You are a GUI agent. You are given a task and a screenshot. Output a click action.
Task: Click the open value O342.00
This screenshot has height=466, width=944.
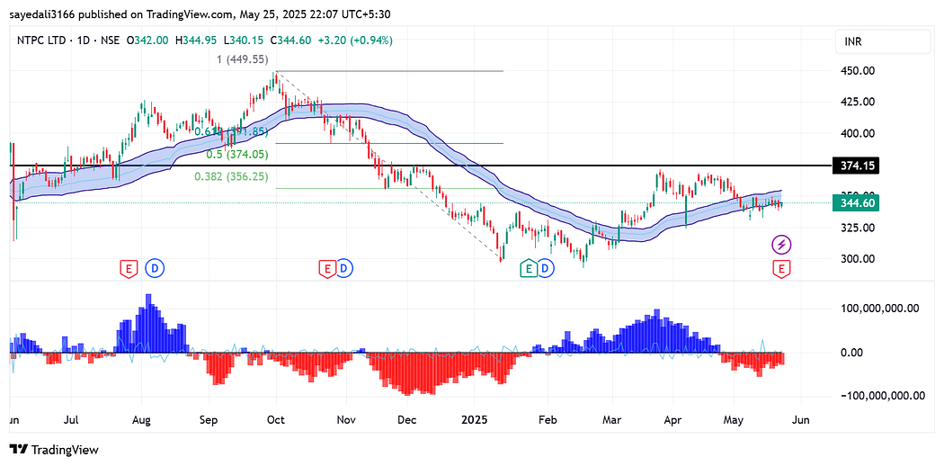[147, 40]
